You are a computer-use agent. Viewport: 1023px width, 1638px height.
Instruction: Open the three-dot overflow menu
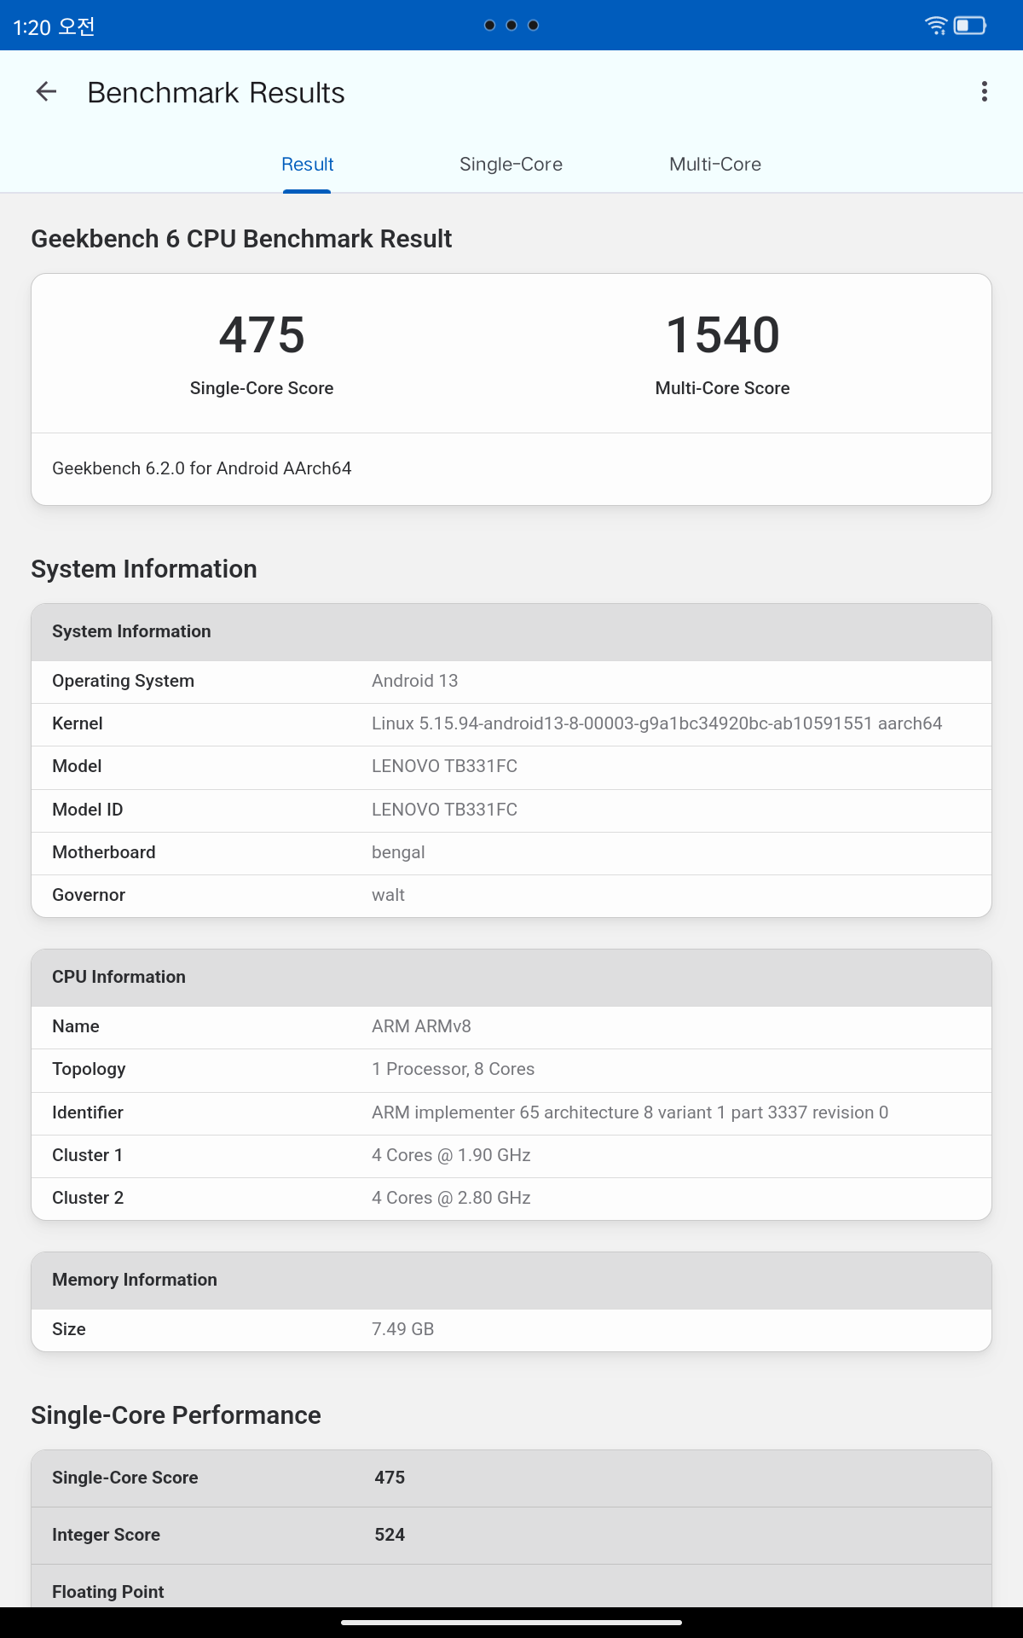pyautogui.click(x=985, y=92)
